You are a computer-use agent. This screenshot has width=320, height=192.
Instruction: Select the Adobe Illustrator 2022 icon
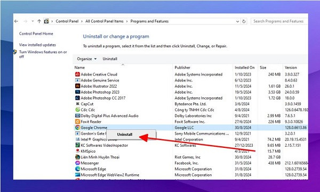coord(77,86)
